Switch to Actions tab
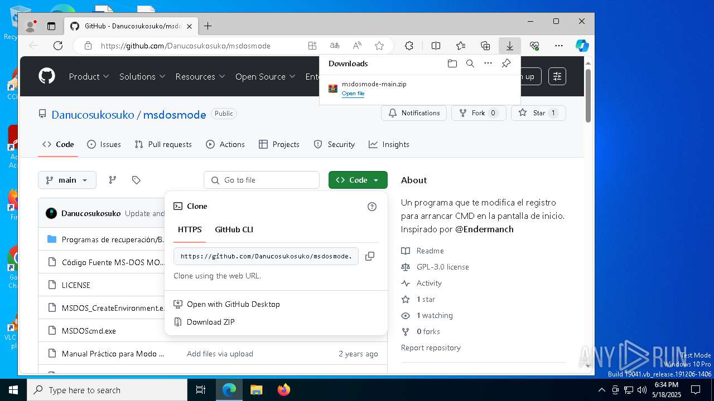714x401 pixels. (x=225, y=144)
